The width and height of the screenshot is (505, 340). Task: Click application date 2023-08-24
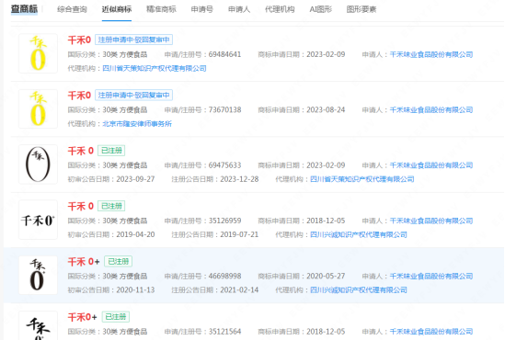point(326,109)
